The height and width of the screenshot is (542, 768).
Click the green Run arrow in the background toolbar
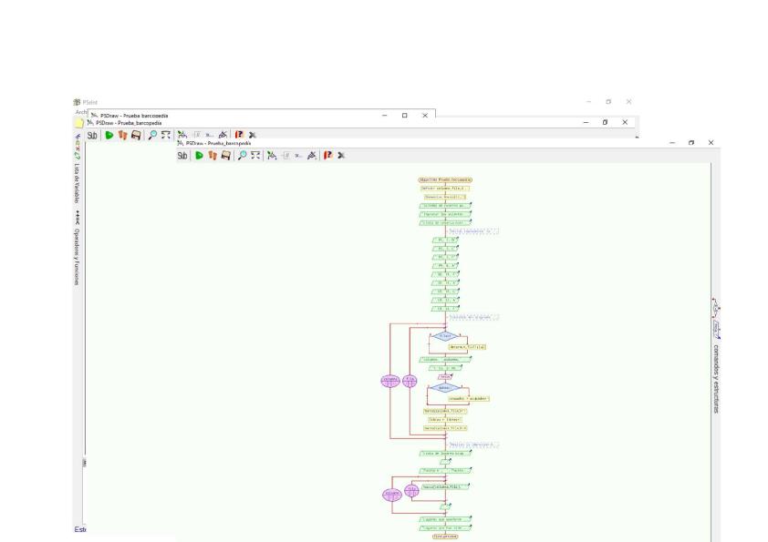coord(109,135)
